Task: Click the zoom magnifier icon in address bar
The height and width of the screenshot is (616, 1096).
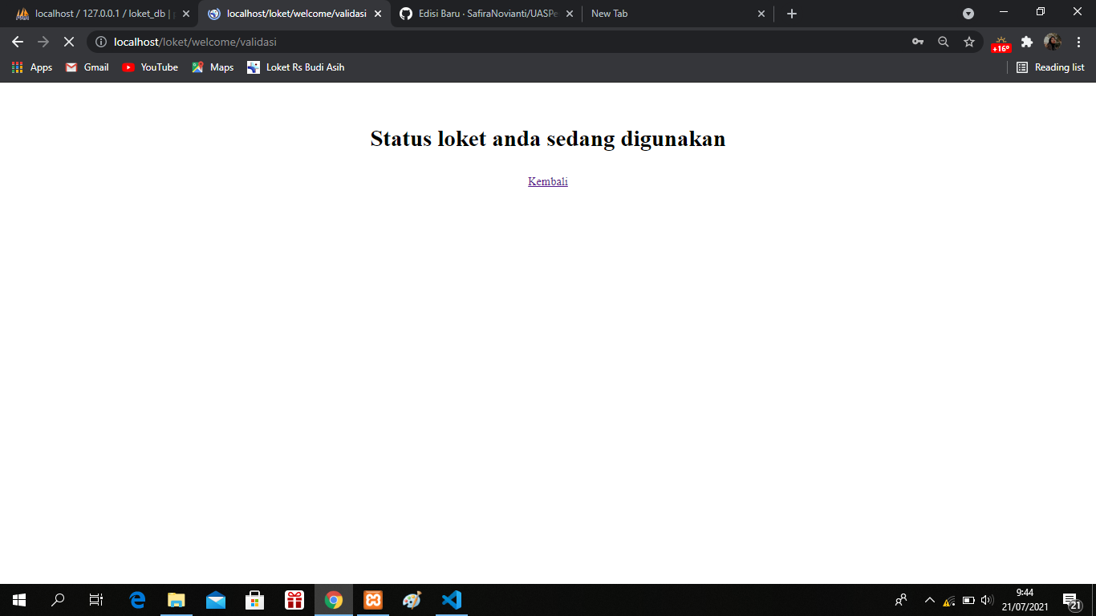Action: coord(944,42)
